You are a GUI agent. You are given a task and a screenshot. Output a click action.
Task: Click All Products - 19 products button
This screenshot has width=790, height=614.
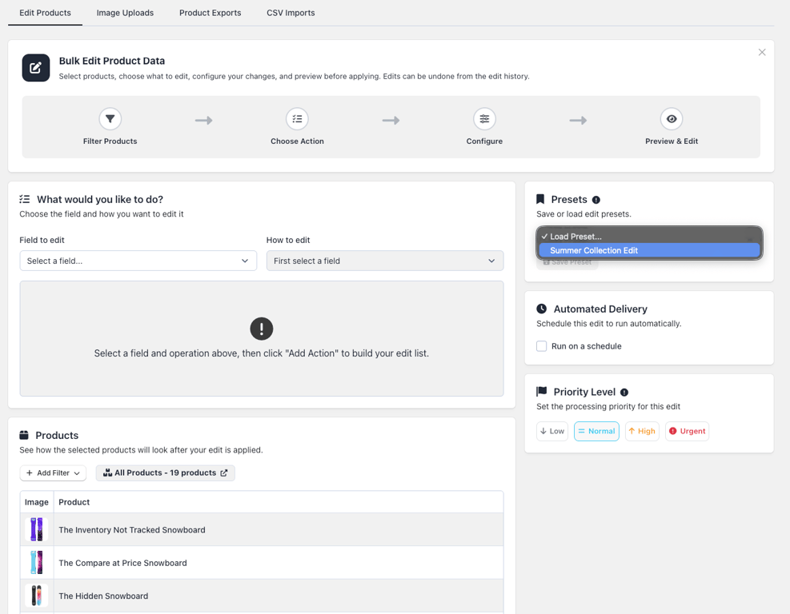[x=165, y=473]
